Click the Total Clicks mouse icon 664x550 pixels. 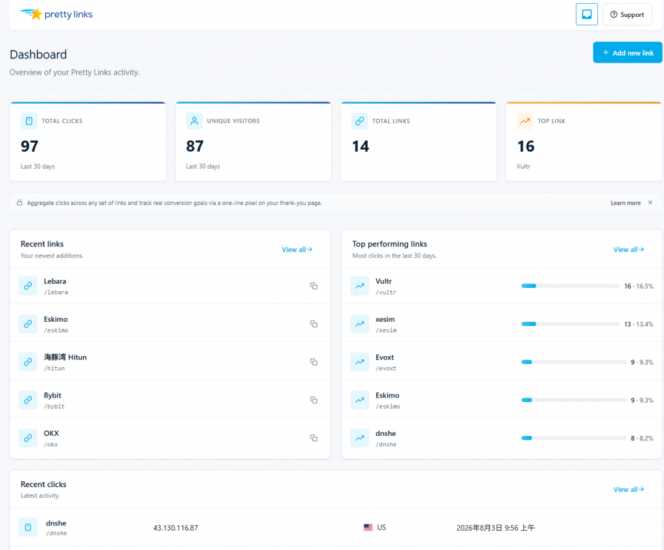(29, 121)
